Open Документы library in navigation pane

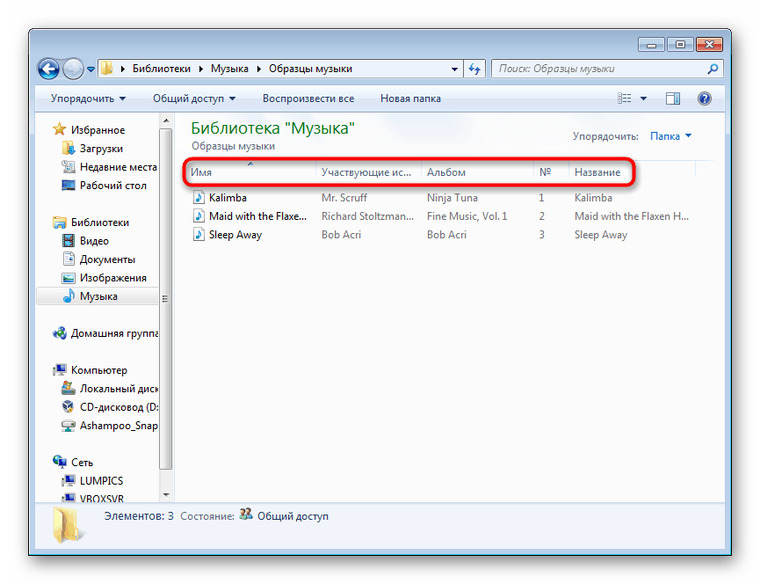tap(107, 259)
